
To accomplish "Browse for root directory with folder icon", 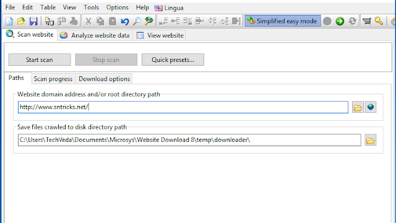I will (358, 107).
